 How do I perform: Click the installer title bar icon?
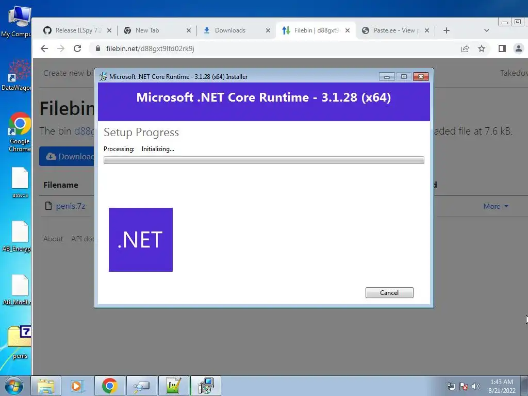coord(103,77)
